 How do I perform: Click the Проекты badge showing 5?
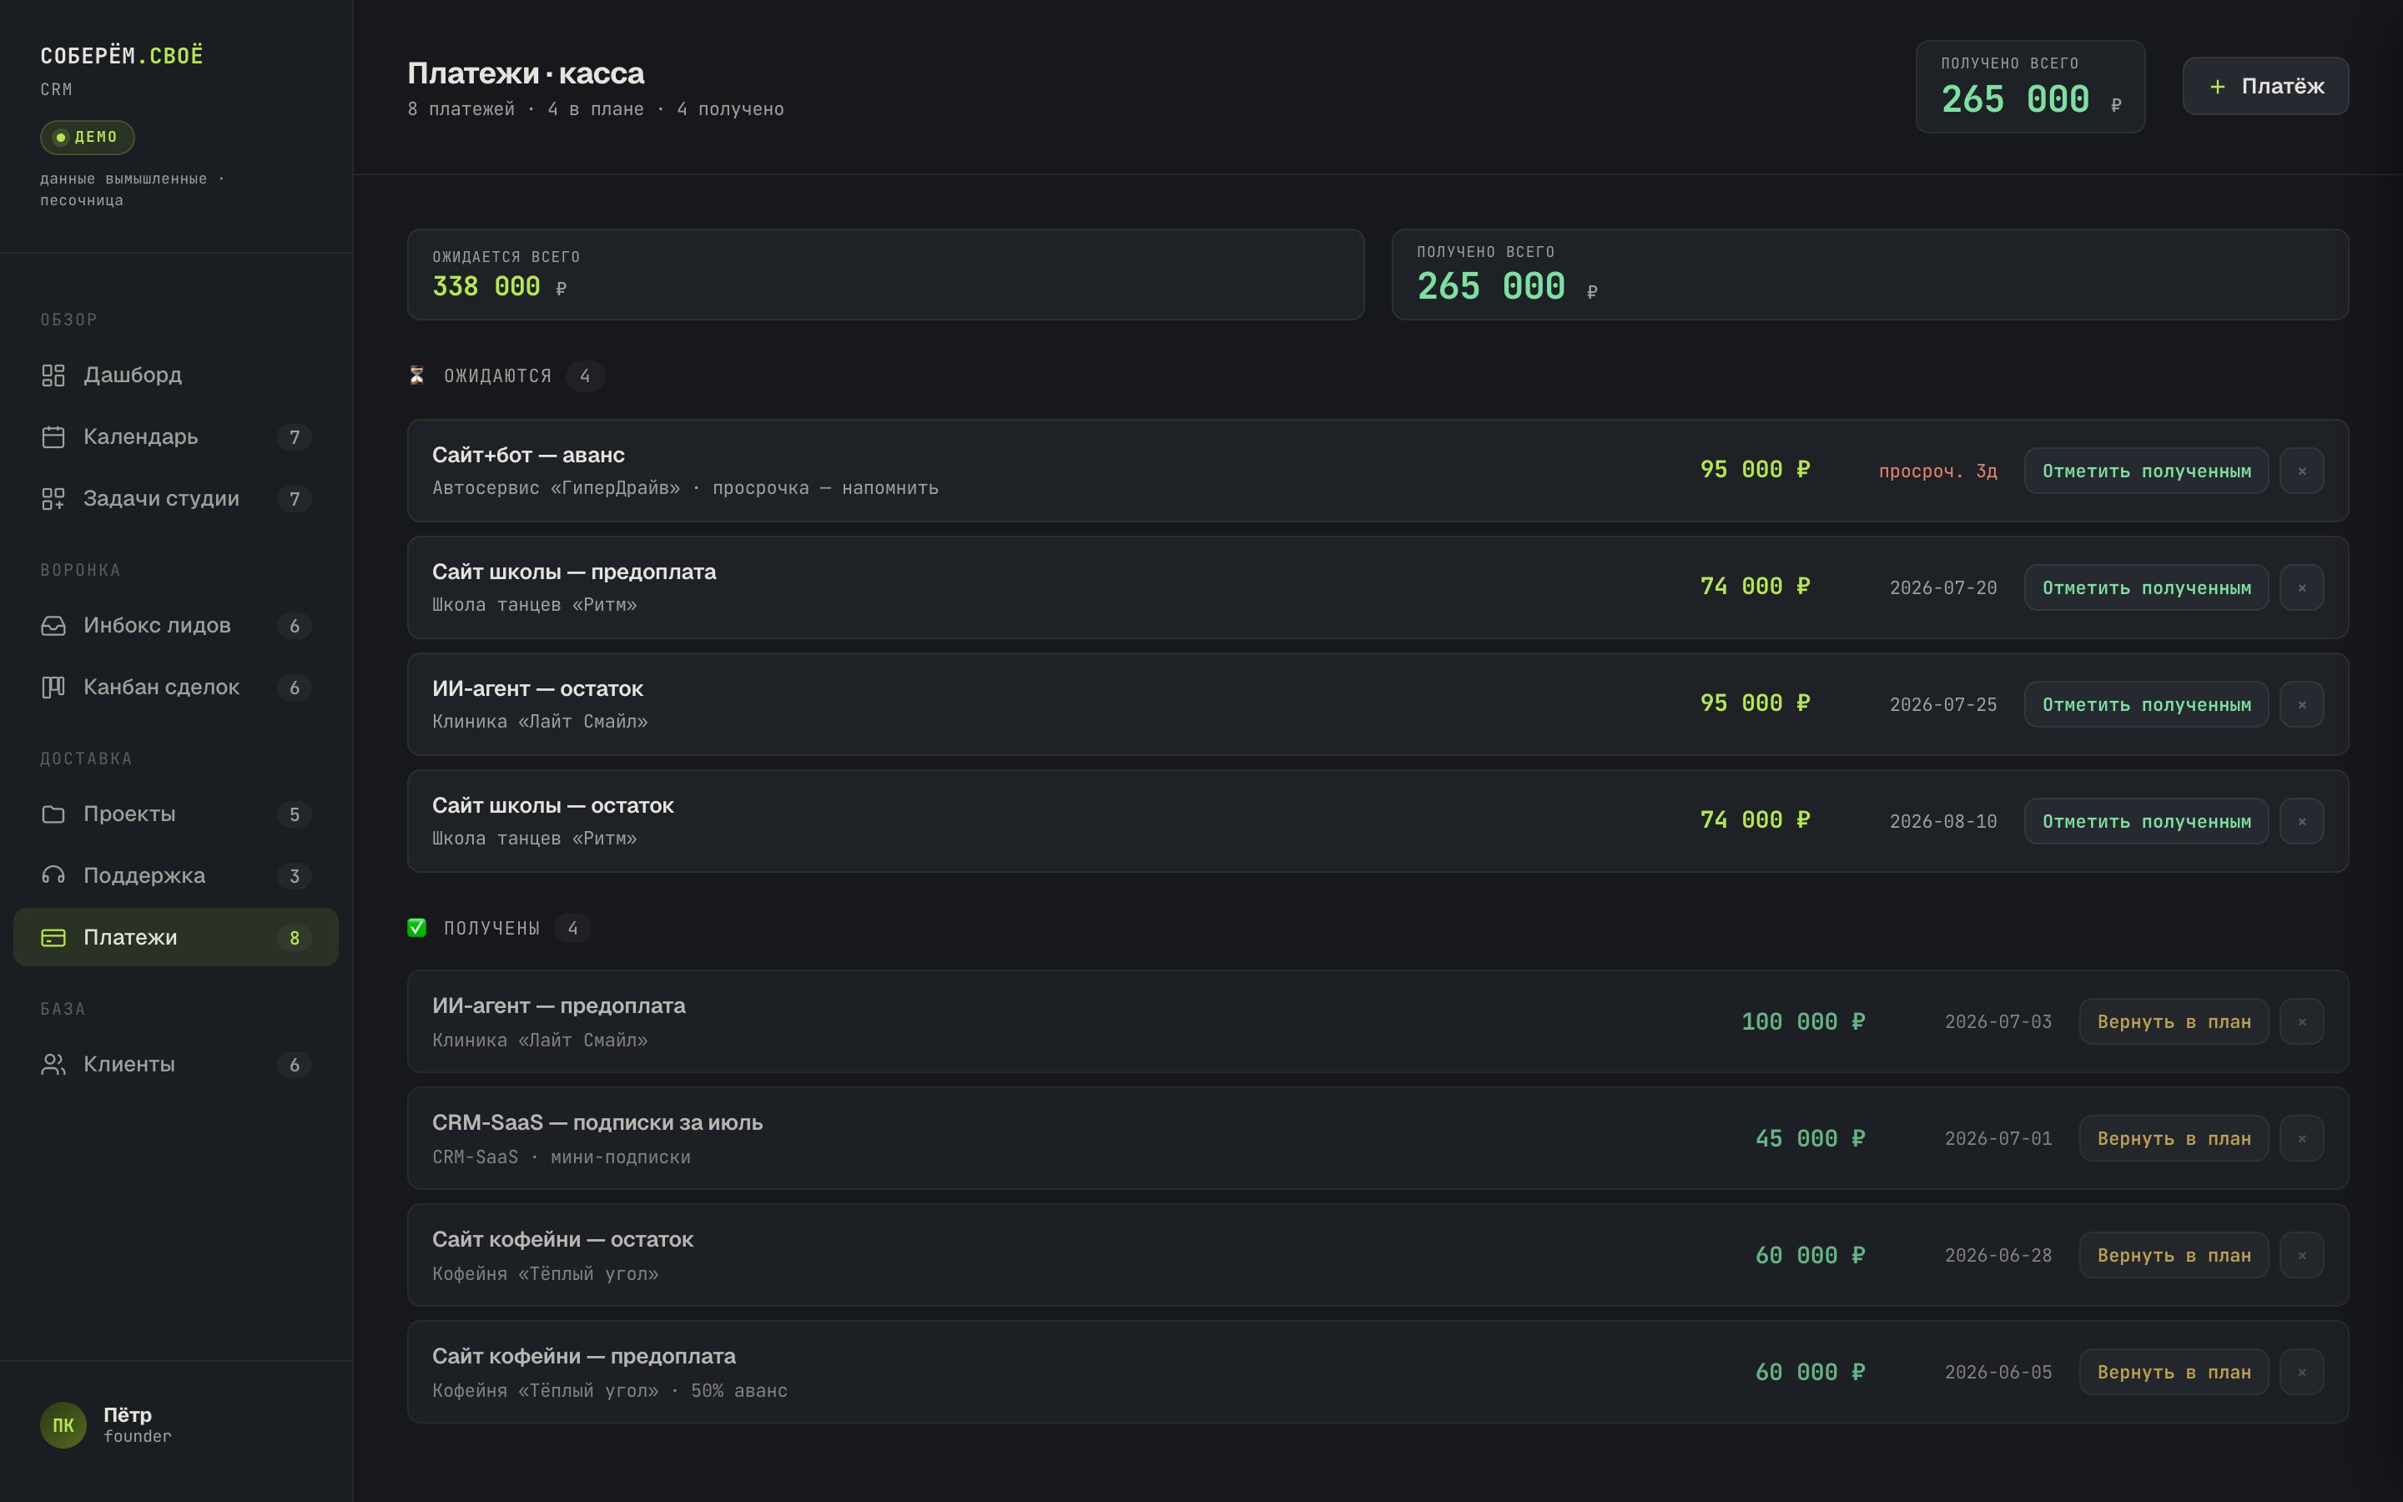(294, 814)
